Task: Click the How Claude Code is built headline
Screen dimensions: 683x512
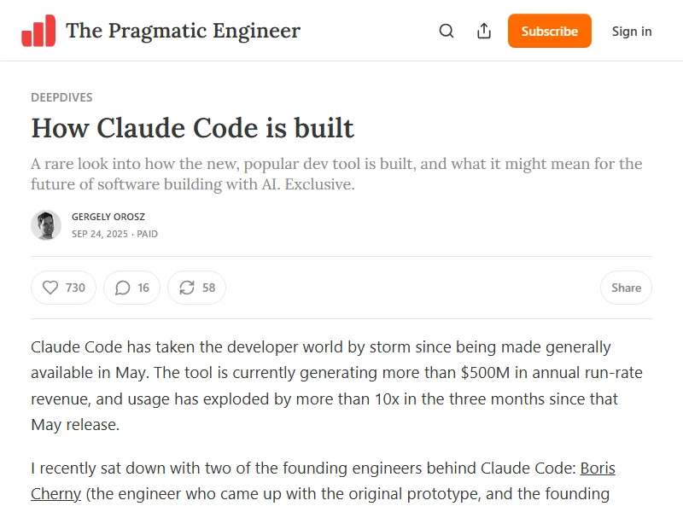Action: tap(192, 128)
